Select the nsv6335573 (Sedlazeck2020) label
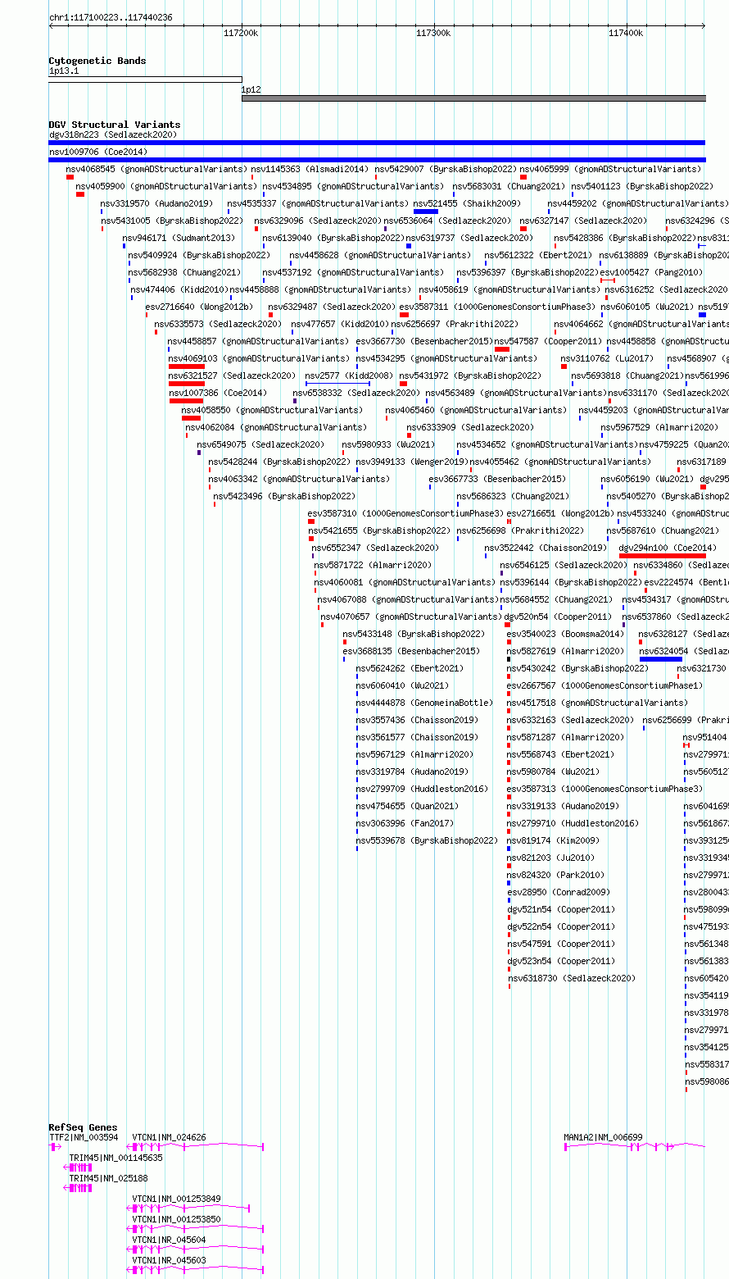The height and width of the screenshot is (1279, 729). [218, 324]
